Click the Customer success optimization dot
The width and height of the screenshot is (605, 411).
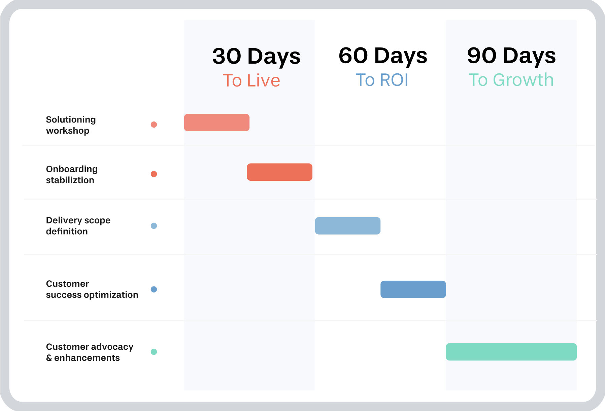click(x=154, y=289)
